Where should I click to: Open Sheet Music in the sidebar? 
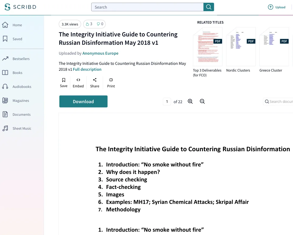(22, 129)
